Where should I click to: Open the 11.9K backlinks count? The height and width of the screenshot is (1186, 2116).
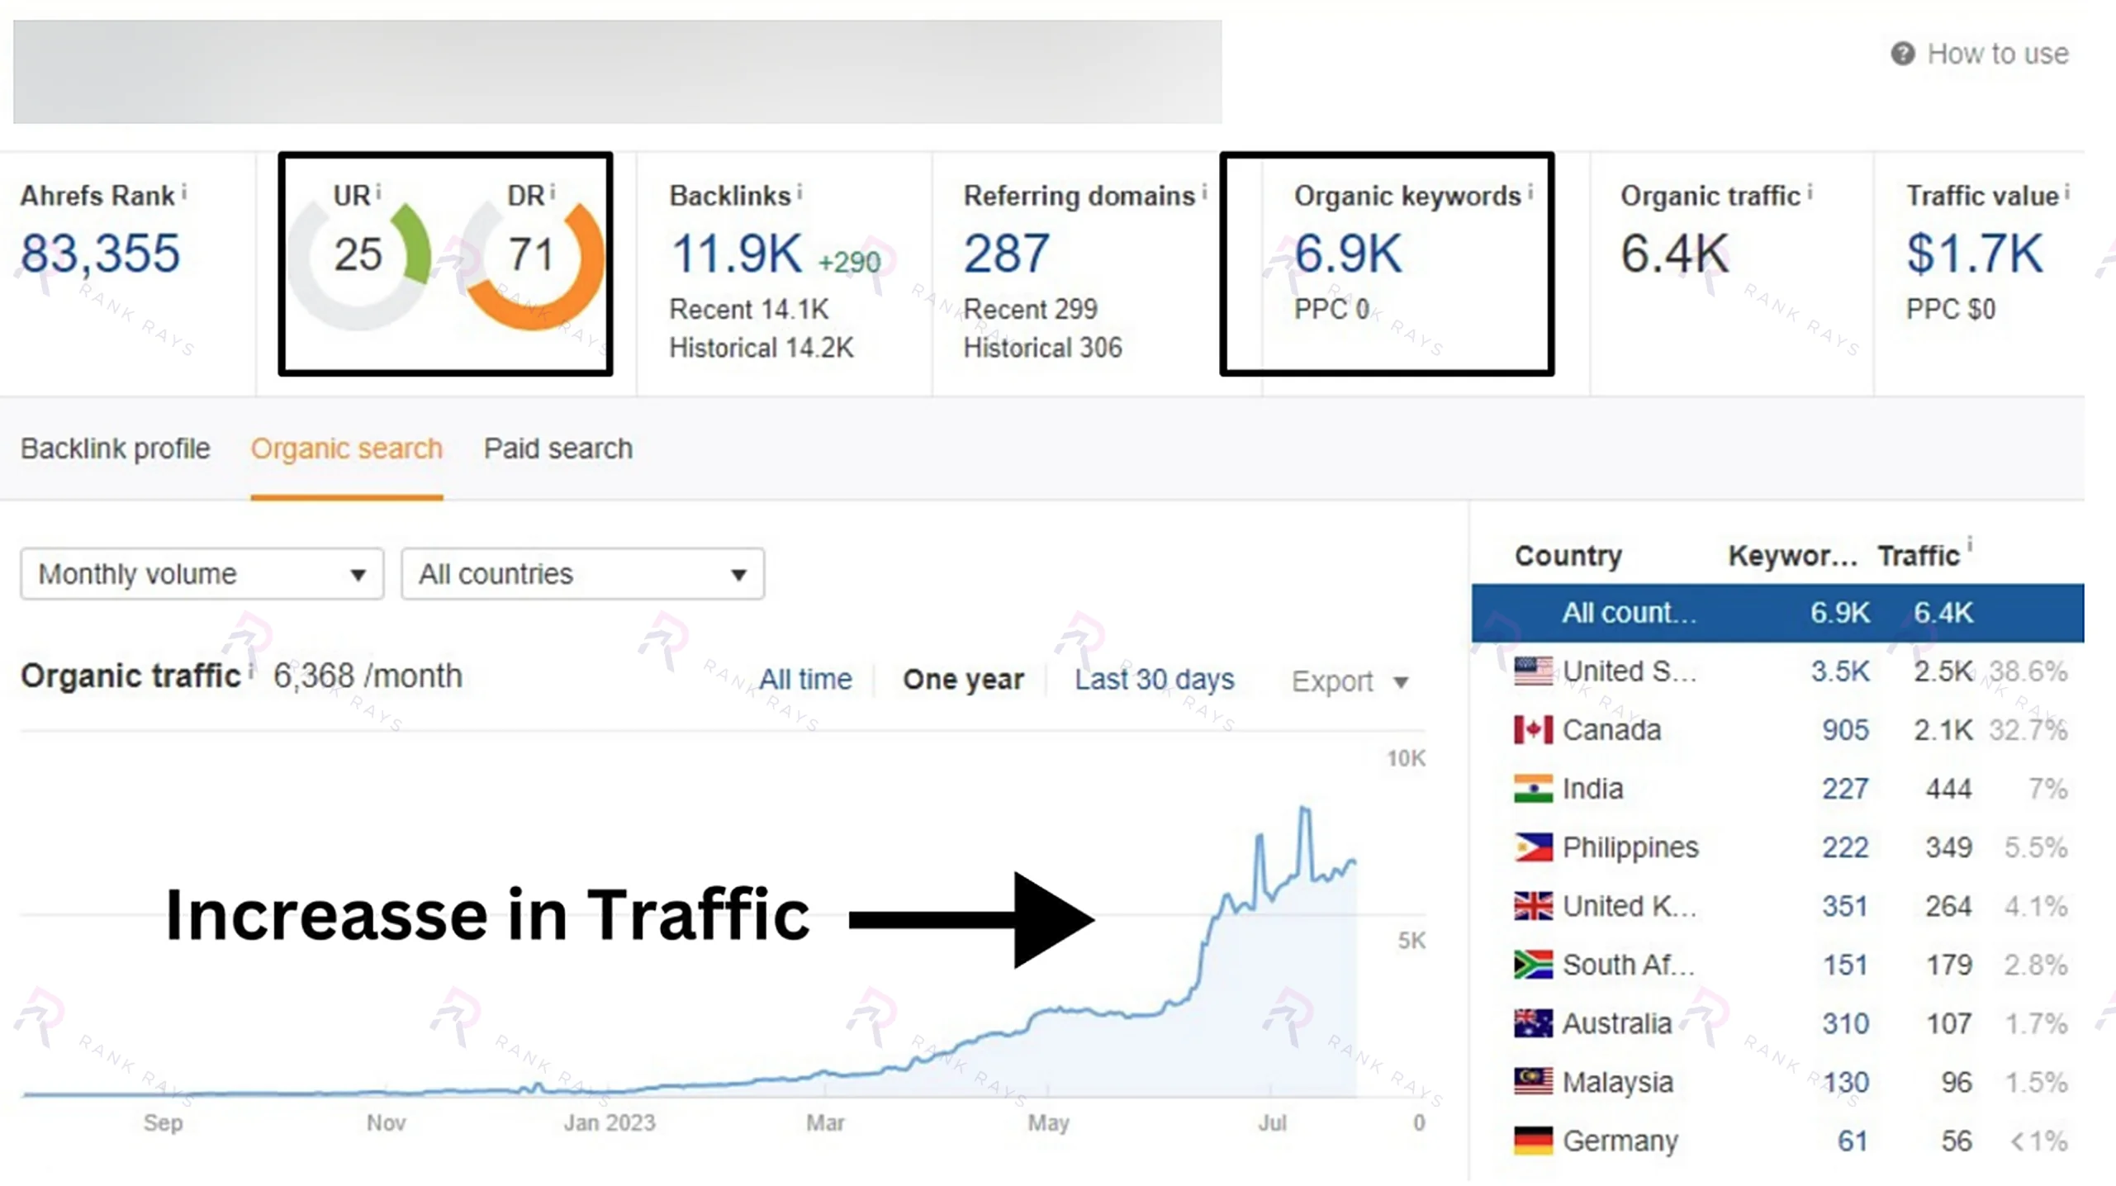click(x=736, y=254)
